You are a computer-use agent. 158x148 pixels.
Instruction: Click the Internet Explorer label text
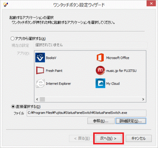point(58,84)
